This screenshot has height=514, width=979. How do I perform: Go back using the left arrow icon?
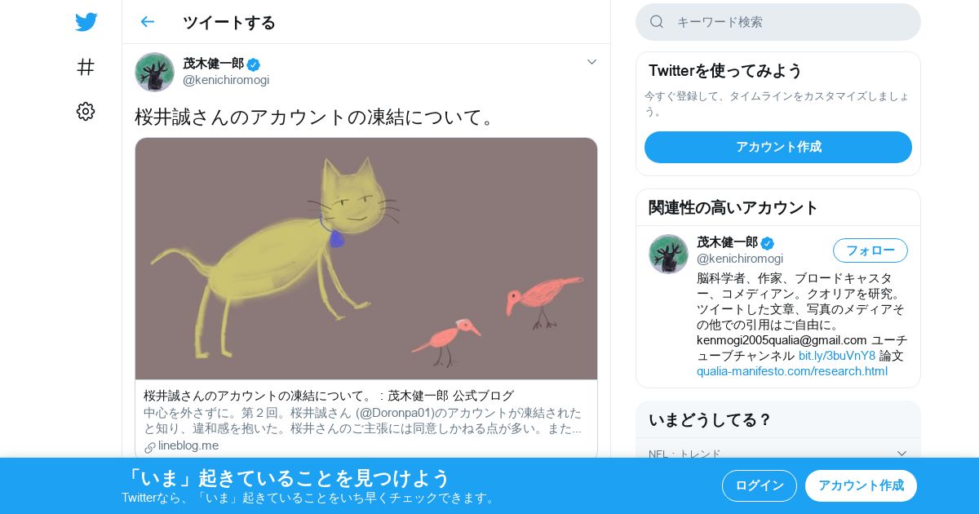coord(147,22)
